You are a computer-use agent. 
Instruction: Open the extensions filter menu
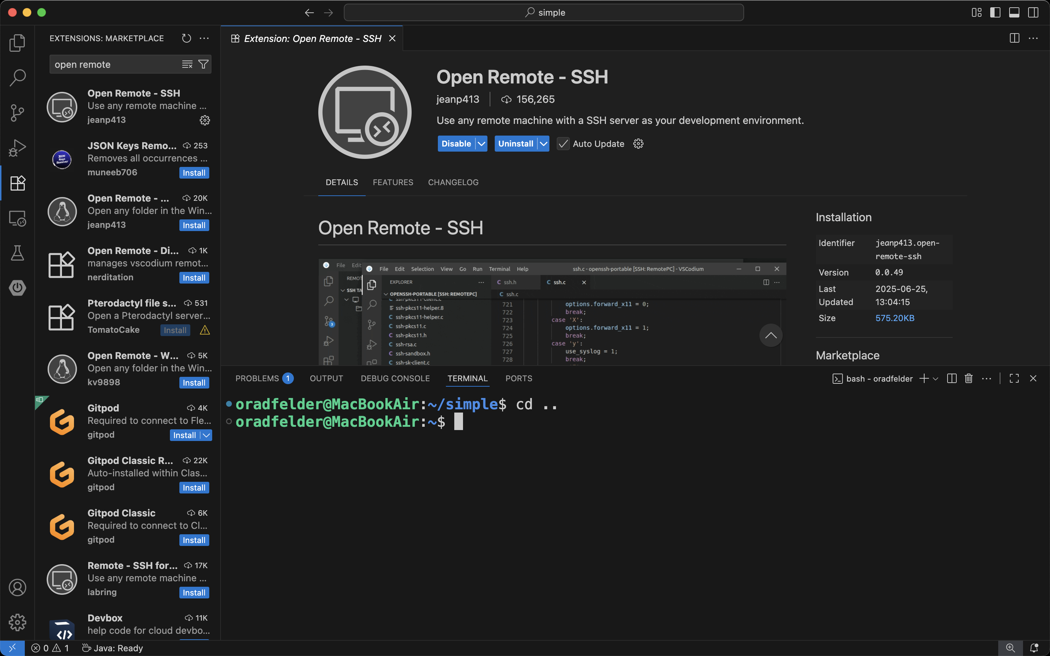tap(203, 64)
